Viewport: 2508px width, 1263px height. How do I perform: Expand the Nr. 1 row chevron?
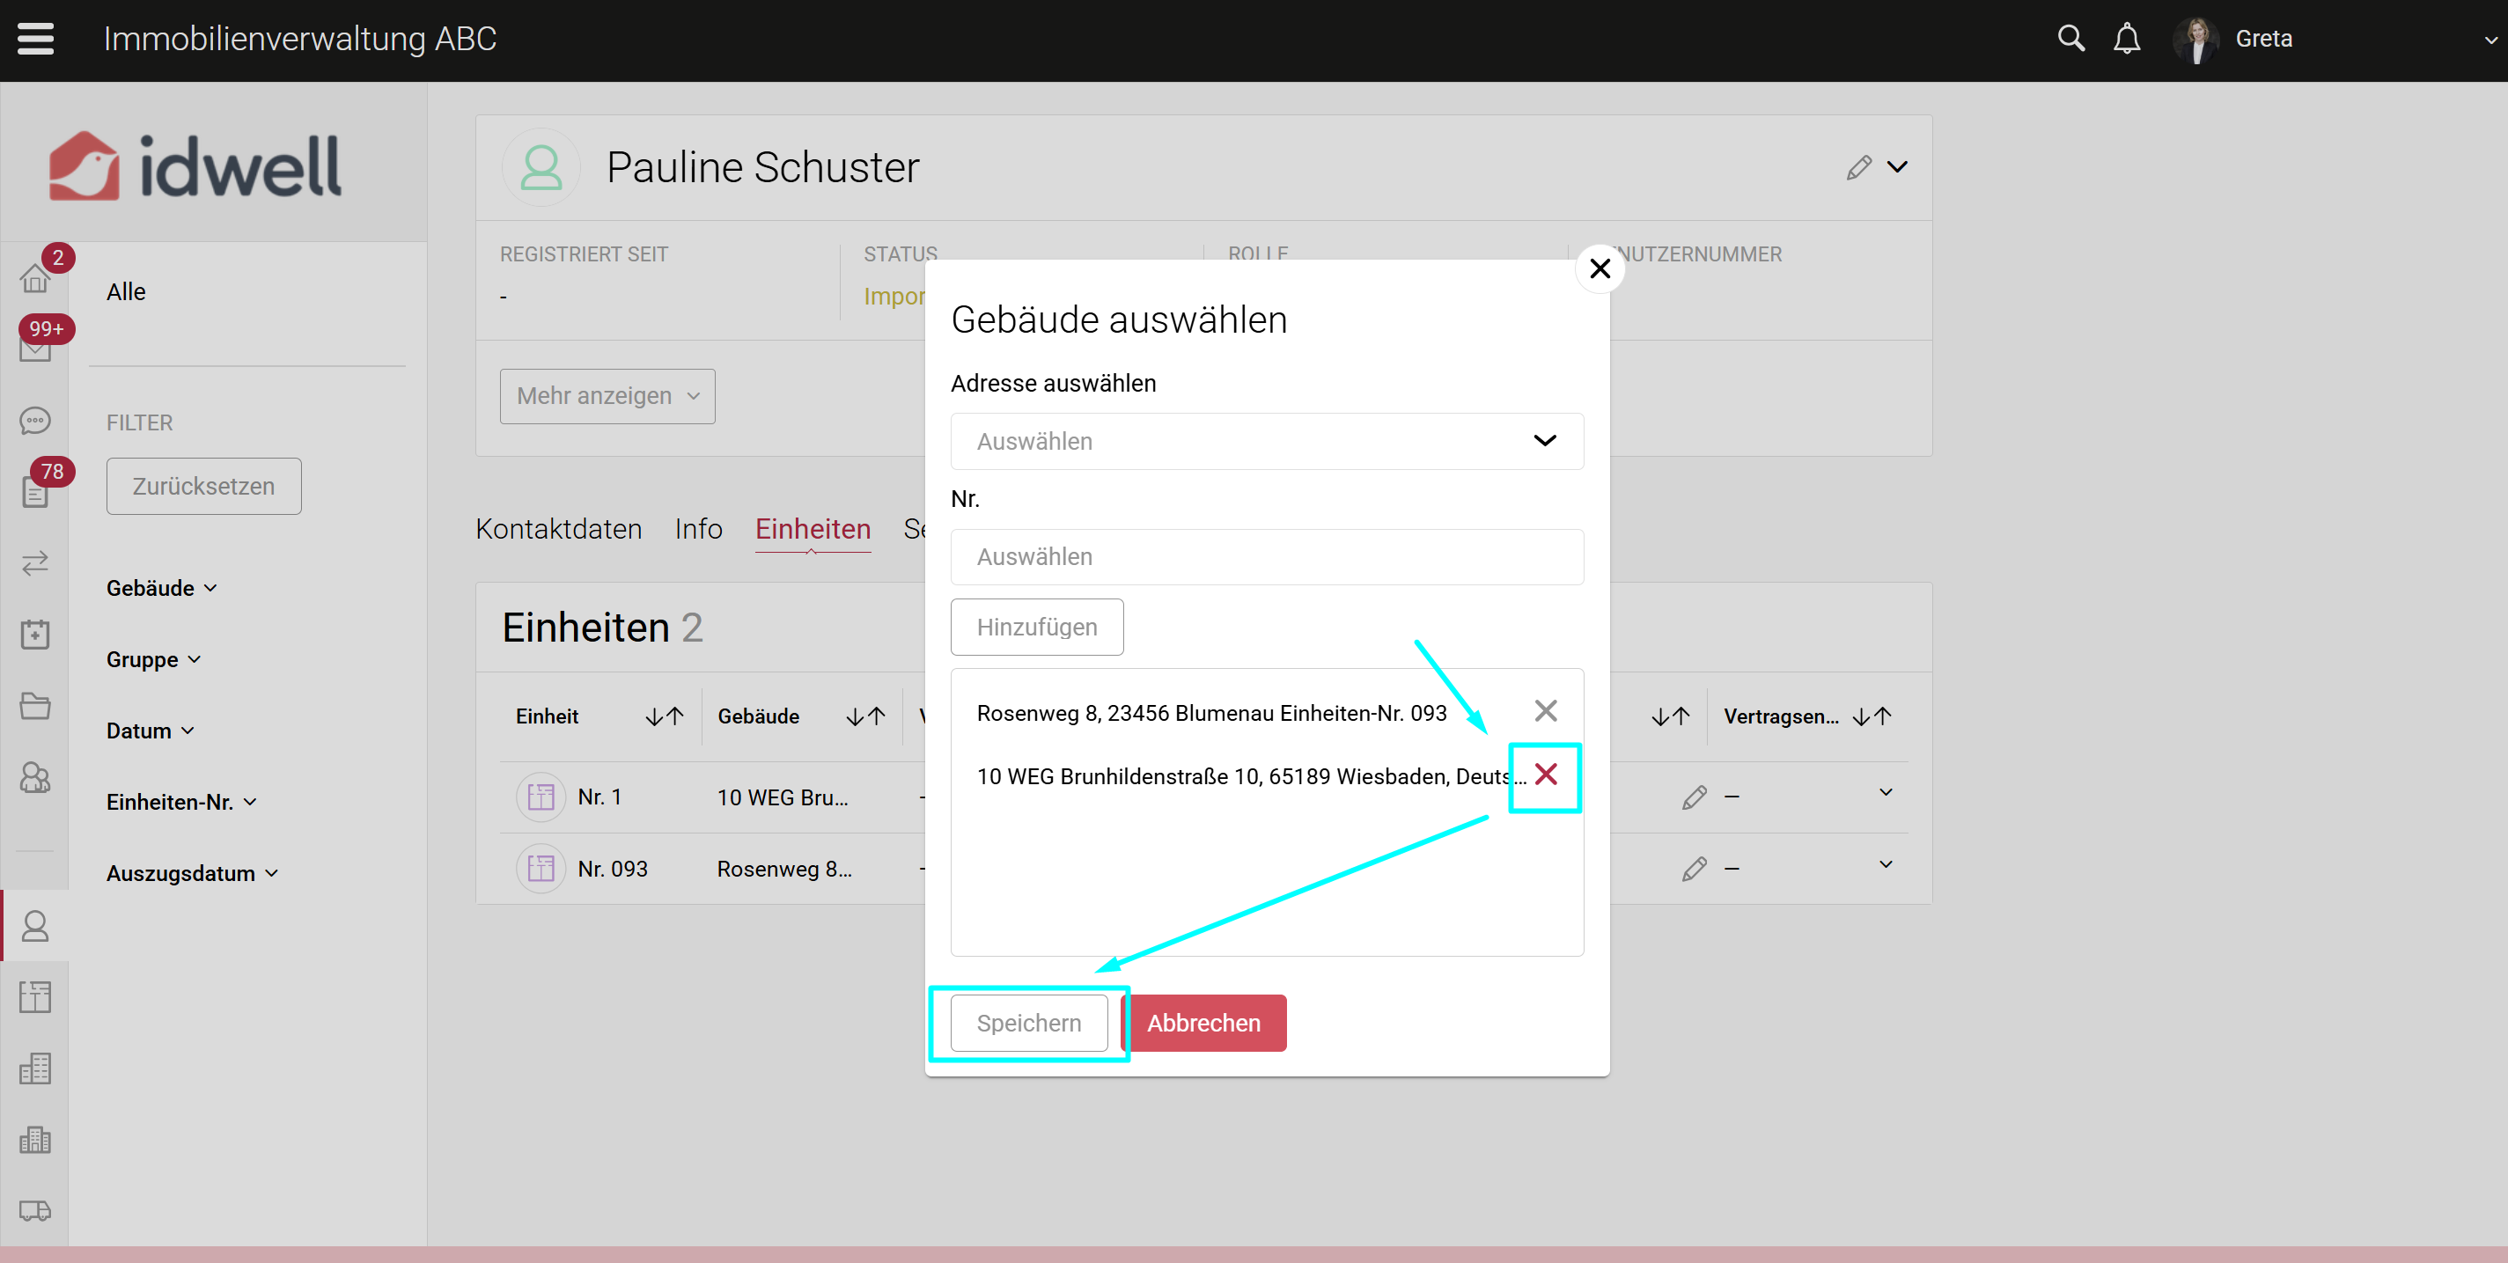[x=1886, y=793]
